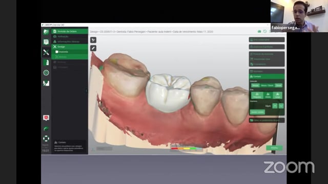Click the green apply button under distance

[257, 112]
